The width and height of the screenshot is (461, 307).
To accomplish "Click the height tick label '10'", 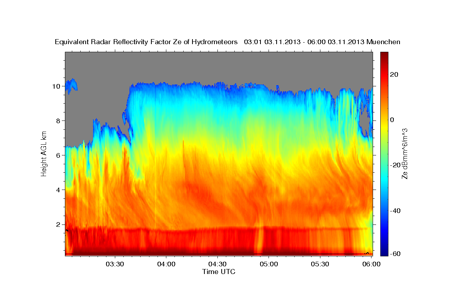I will [56, 86].
